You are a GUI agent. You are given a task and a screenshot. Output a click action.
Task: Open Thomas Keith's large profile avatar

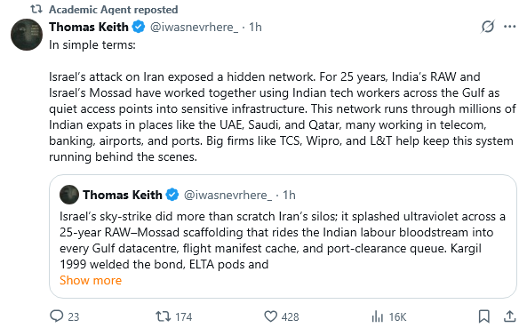coord(27,35)
